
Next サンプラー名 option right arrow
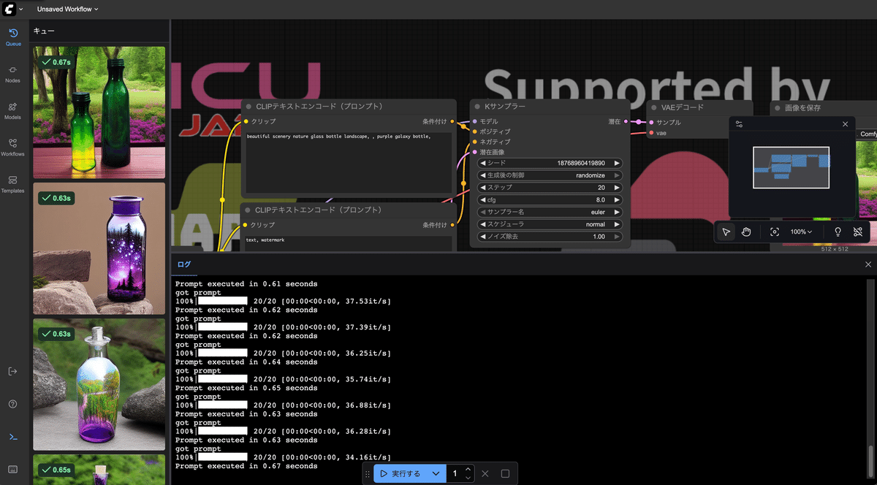click(x=617, y=212)
